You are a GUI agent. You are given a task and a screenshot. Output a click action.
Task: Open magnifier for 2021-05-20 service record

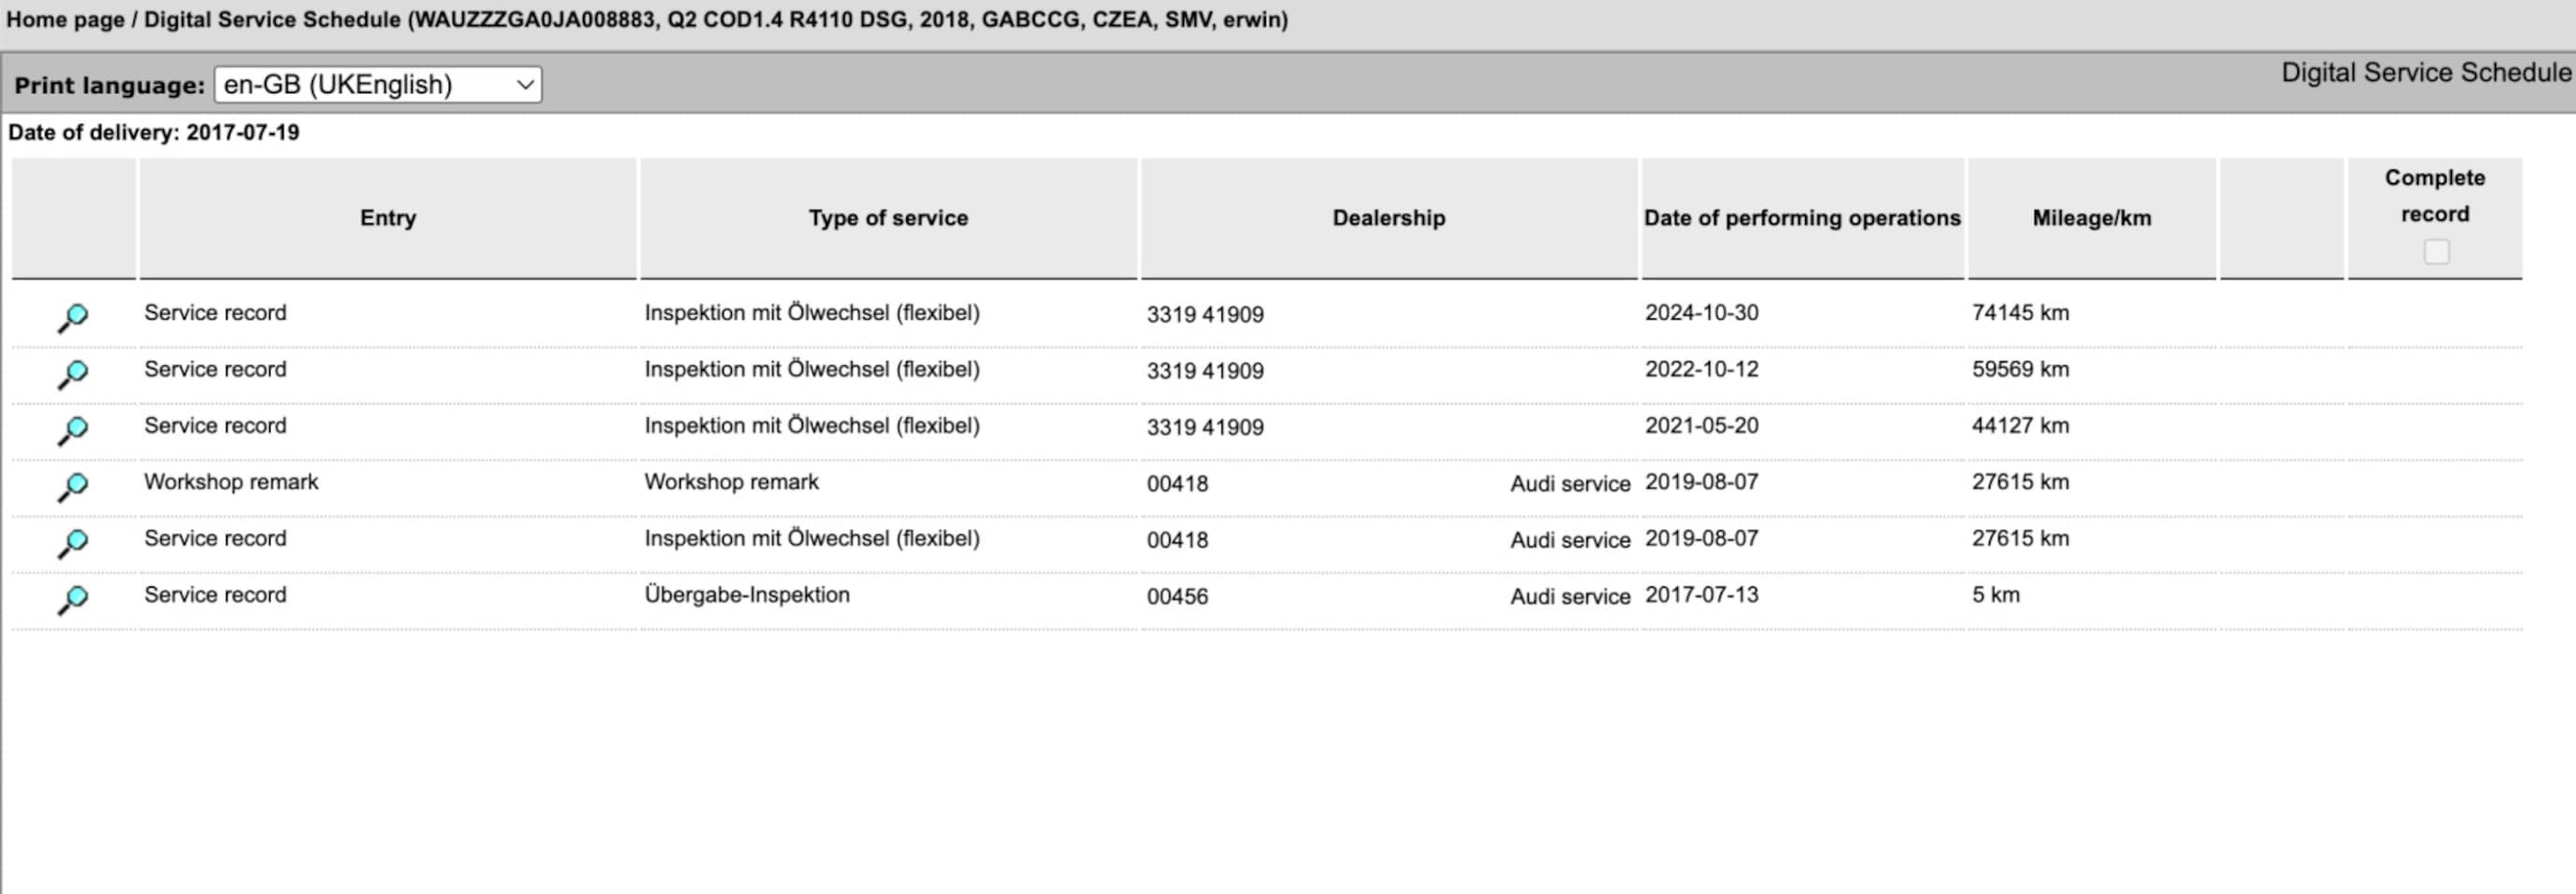(72, 430)
